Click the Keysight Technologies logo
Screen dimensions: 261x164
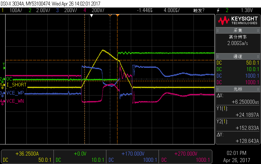pyautogui.click(x=238, y=21)
